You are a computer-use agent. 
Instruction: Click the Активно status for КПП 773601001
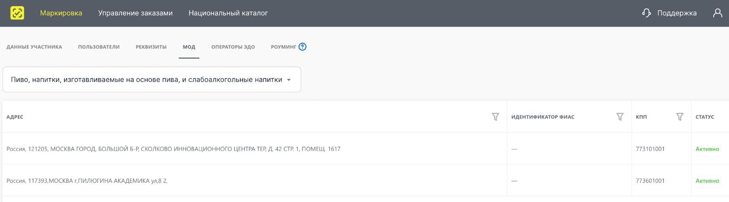tap(707, 181)
